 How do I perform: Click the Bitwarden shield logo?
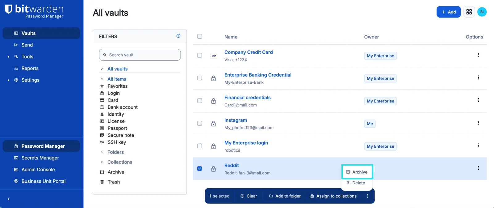pyautogui.click(x=8, y=9)
